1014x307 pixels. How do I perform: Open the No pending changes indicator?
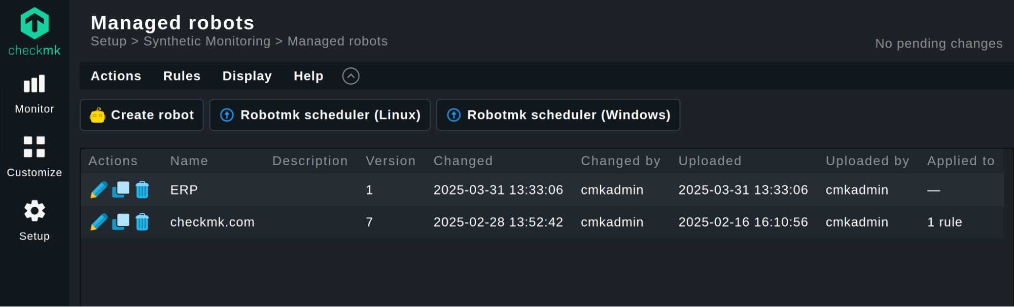coord(938,44)
